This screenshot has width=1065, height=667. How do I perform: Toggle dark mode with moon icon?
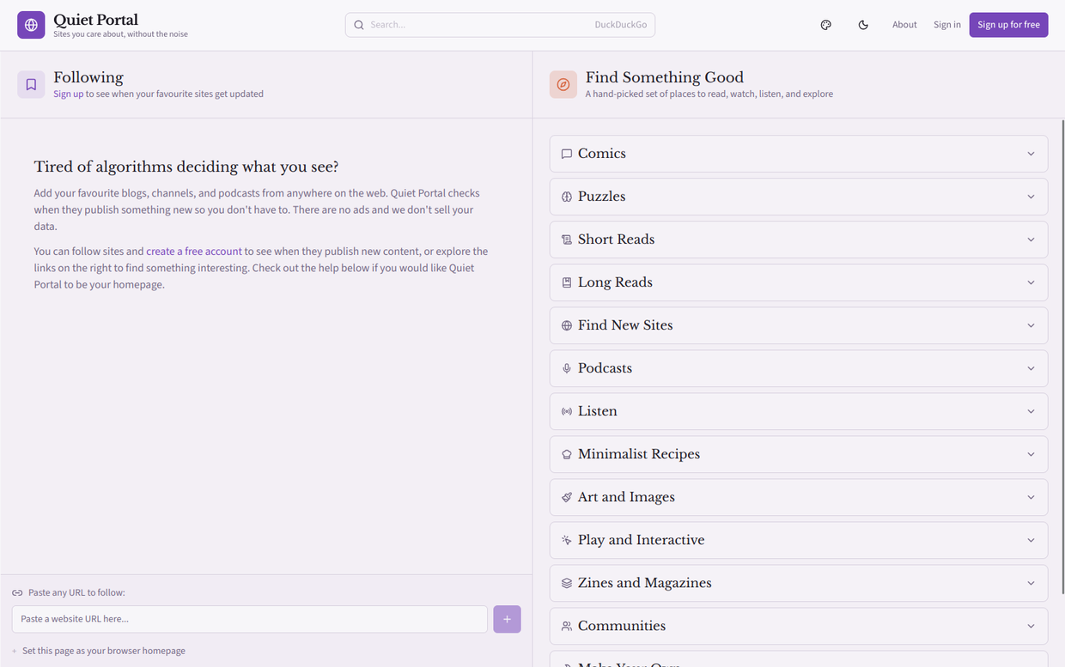click(x=863, y=25)
